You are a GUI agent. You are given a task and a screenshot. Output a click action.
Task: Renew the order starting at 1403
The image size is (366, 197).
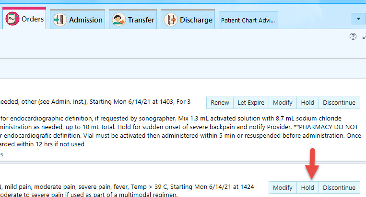[x=220, y=103]
